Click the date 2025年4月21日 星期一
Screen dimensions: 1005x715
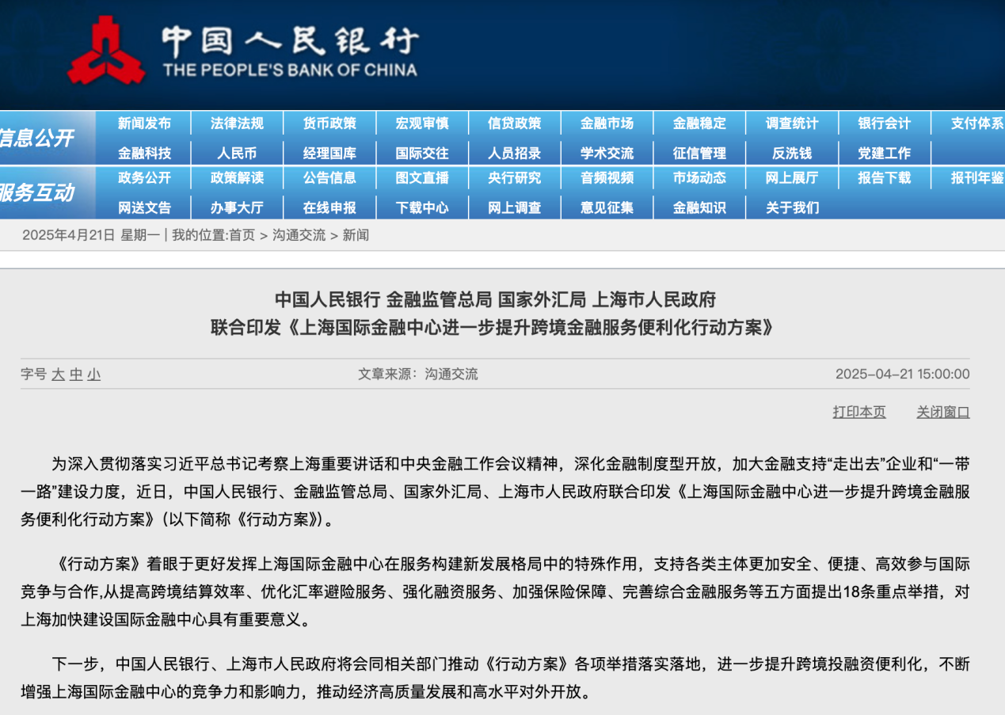click(x=91, y=235)
